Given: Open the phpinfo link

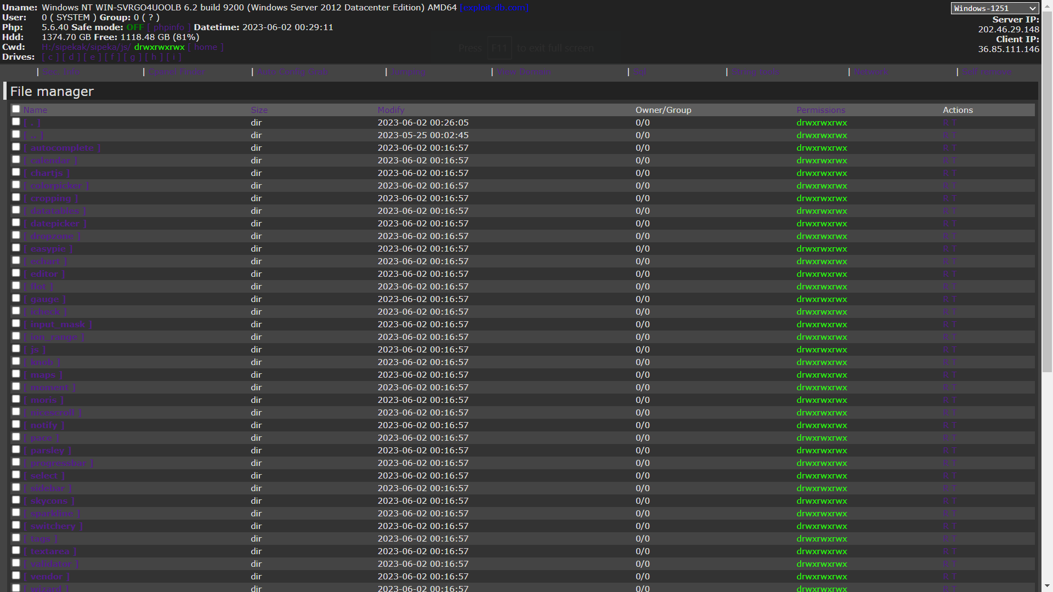Looking at the screenshot, I should 169,27.
